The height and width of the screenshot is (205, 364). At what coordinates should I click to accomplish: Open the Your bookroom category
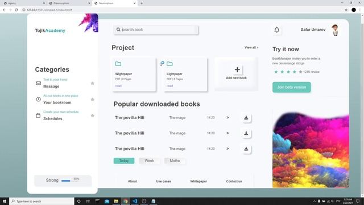(x=57, y=102)
